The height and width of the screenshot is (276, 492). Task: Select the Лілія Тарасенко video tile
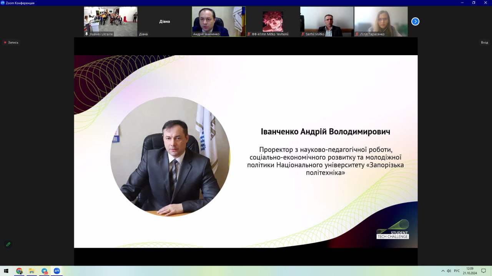pyautogui.click(x=381, y=21)
